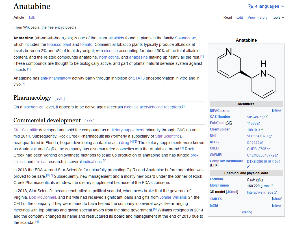This screenshot has height=227, width=295.
Task: Open the alkaloids link
Action: 116,38
